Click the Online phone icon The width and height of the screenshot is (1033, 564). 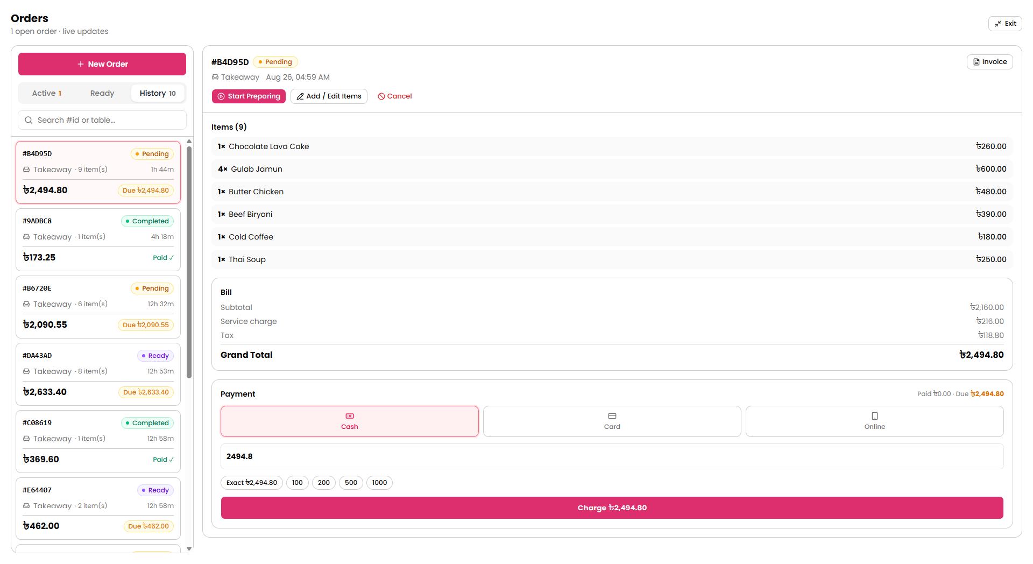(875, 416)
